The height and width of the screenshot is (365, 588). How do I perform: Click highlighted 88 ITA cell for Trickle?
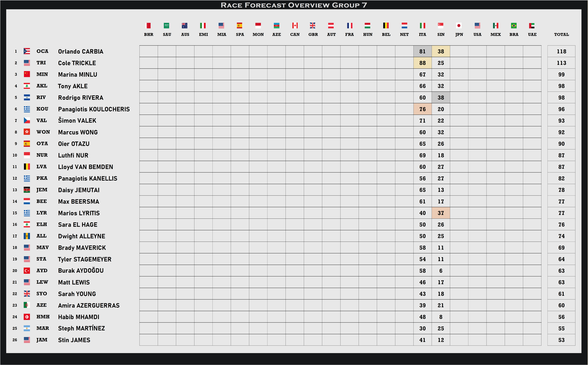(x=422, y=63)
